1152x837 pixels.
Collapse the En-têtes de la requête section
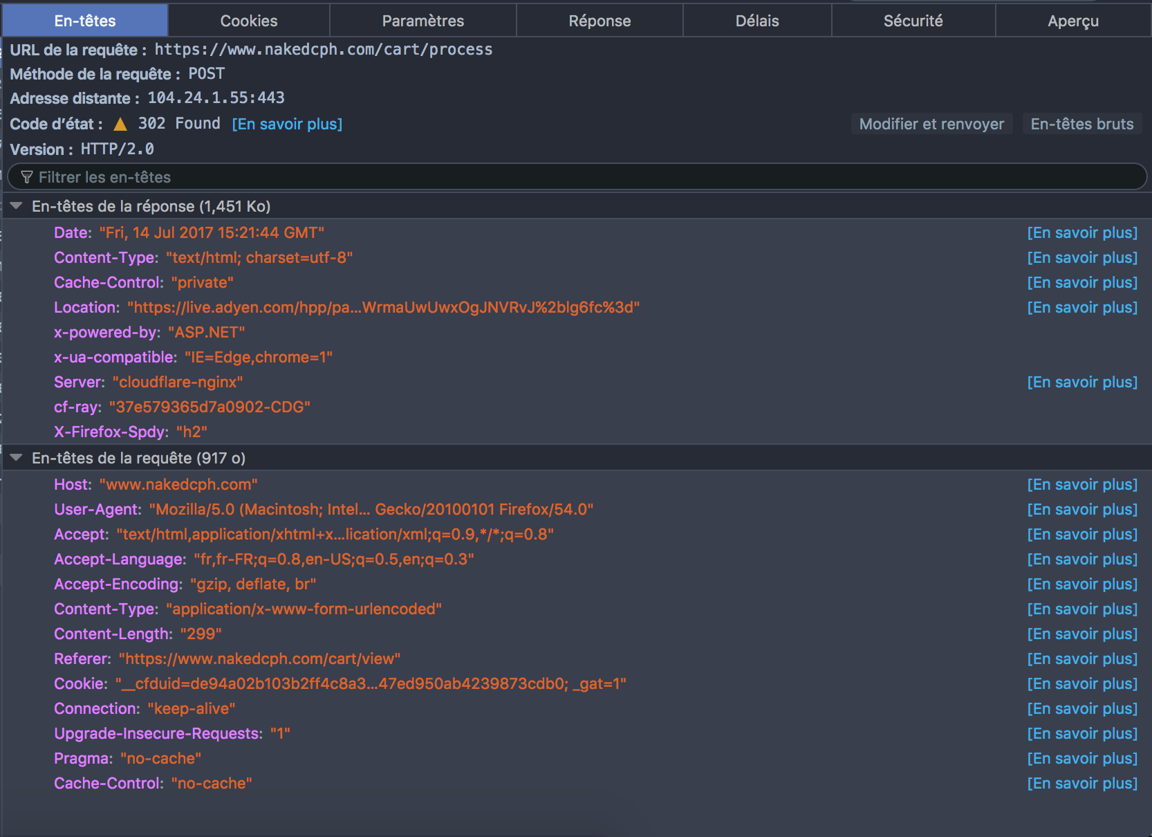[15, 457]
